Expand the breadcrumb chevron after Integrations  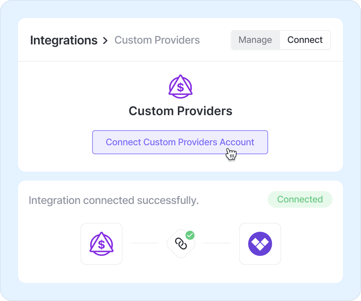point(105,41)
